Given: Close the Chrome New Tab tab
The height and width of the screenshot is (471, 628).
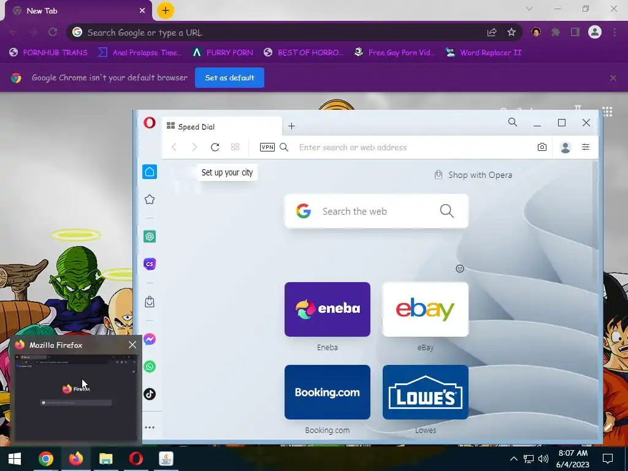Looking at the screenshot, I should coord(142,11).
